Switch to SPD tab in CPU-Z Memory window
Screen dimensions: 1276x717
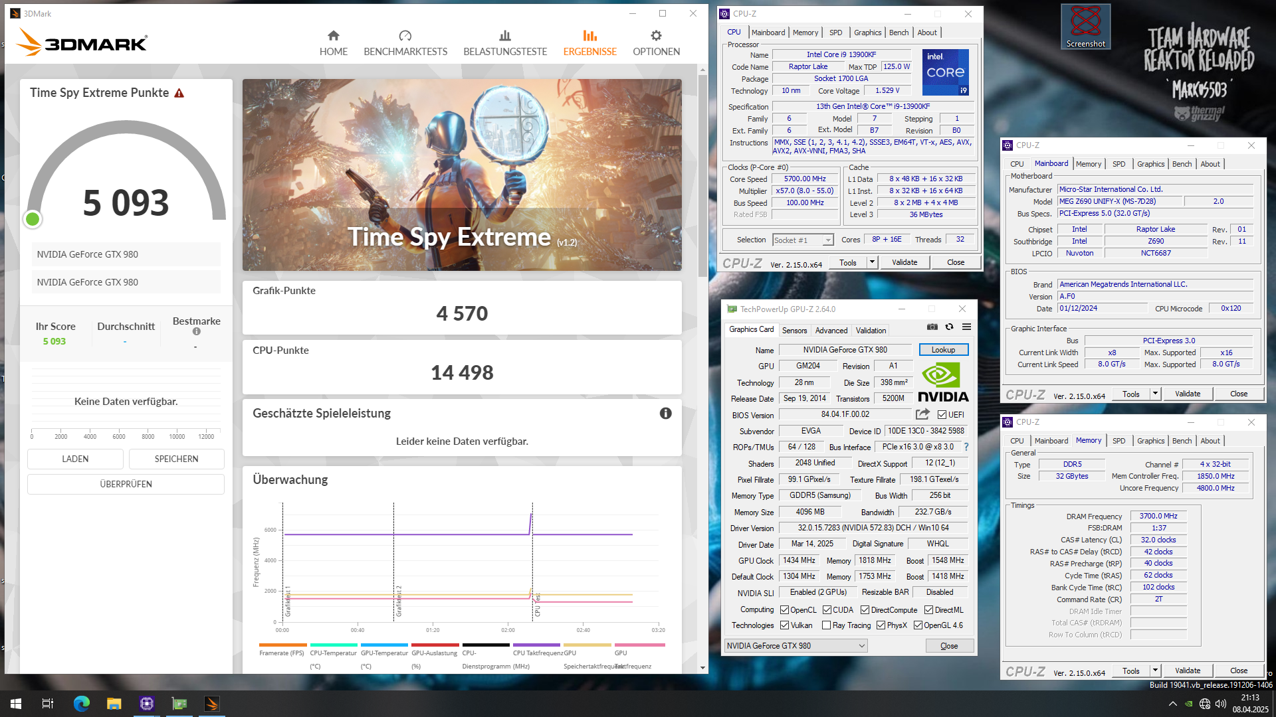(1119, 441)
